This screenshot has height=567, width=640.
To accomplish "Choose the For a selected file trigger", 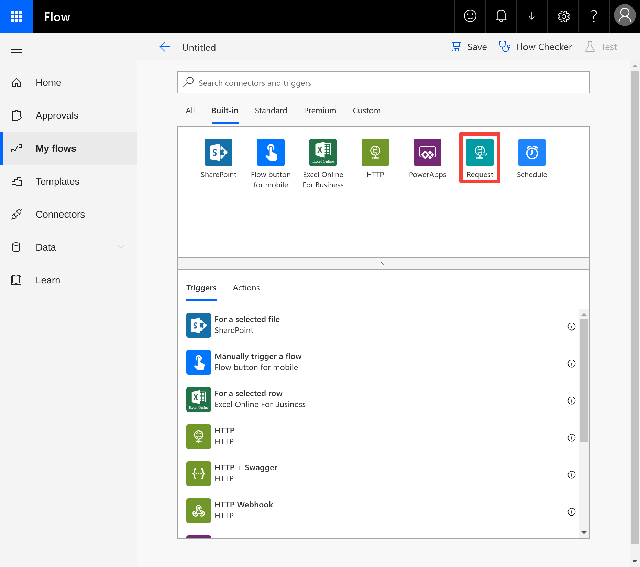I will (378, 325).
